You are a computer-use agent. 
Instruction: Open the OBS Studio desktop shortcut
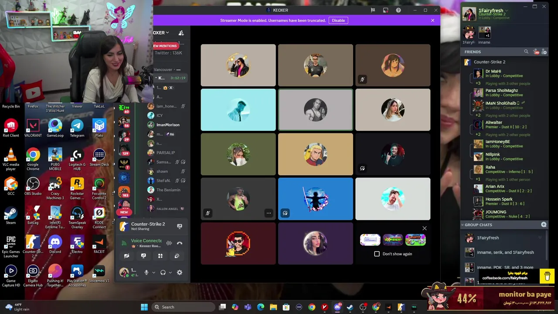[x=33, y=186]
